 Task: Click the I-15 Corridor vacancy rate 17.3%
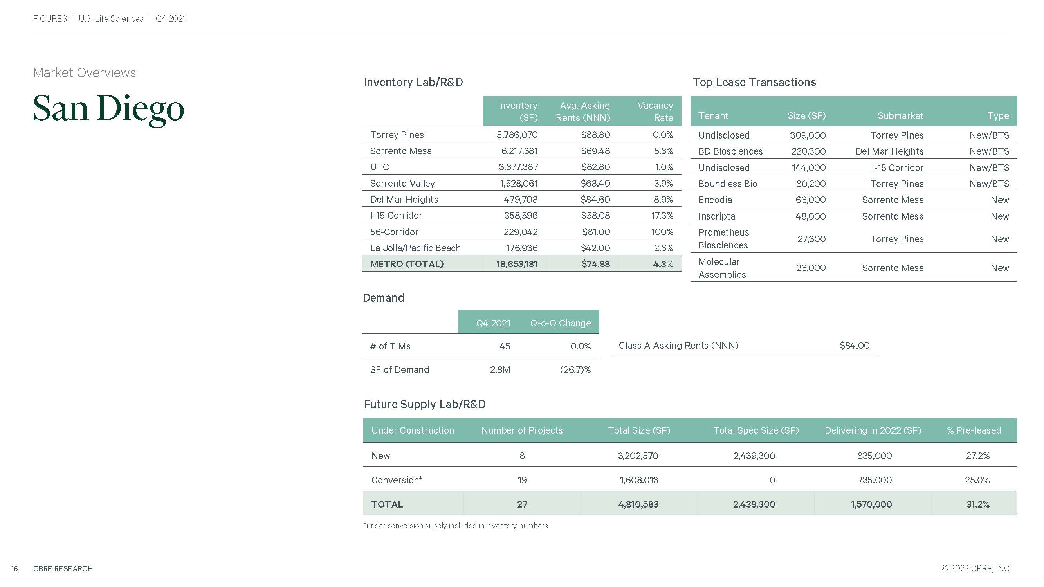pos(662,216)
